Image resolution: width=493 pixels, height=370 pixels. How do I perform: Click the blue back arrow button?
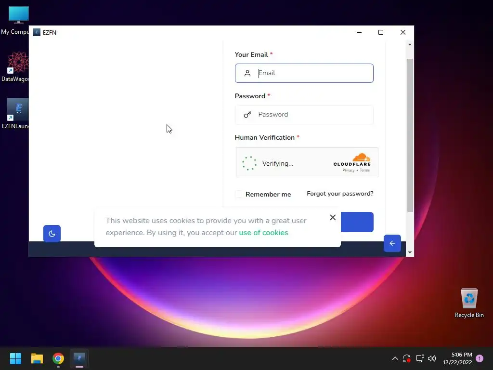coord(392,243)
